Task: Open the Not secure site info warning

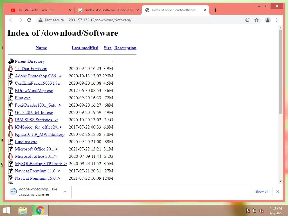Action: tap(51, 20)
